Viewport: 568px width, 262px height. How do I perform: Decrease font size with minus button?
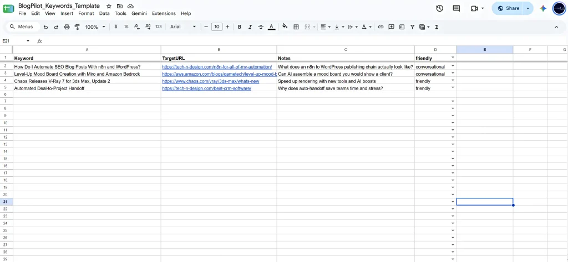pos(206,27)
